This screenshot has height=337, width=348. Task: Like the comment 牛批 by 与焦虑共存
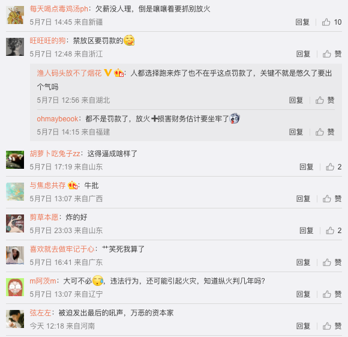[x=332, y=199]
